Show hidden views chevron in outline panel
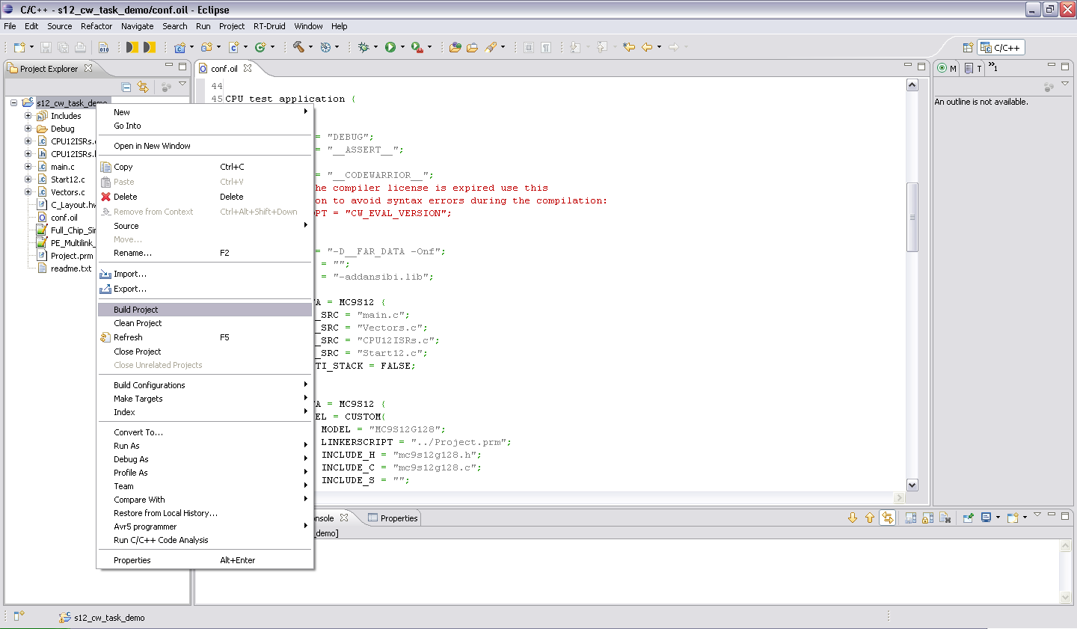This screenshot has width=1077, height=629. click(x=992, y=67)
